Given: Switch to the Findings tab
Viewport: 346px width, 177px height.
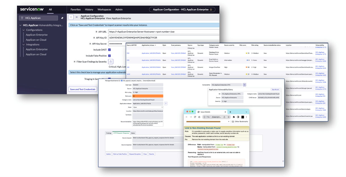Looking at the screenshot, I should pos(109,133).
